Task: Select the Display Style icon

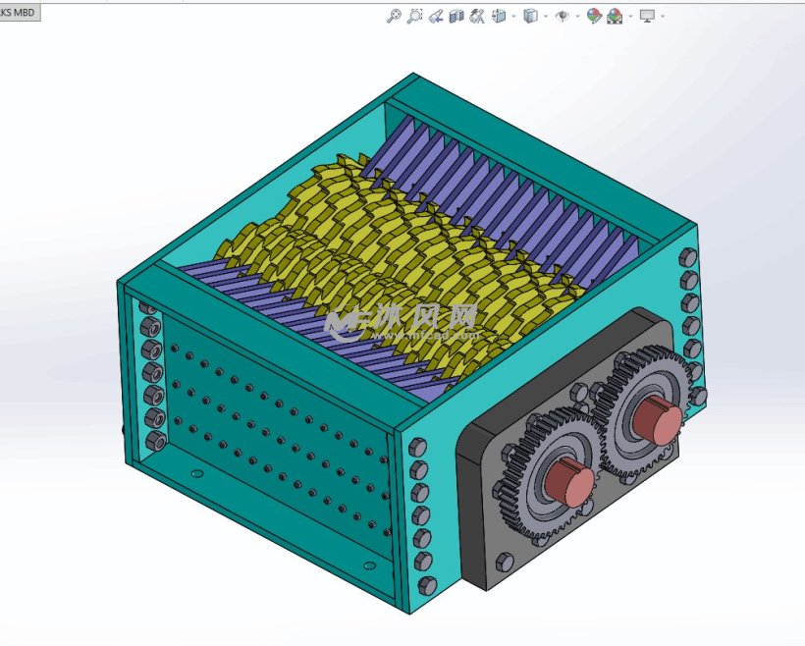Action: point(528,15)
